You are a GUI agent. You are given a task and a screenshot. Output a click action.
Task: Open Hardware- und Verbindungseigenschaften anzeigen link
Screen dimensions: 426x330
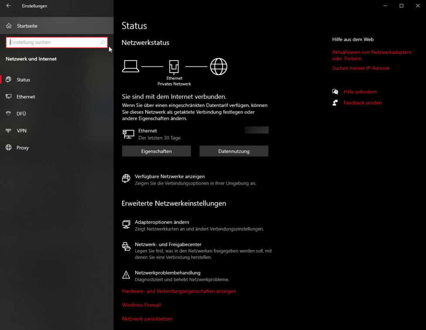click(179, 291)
